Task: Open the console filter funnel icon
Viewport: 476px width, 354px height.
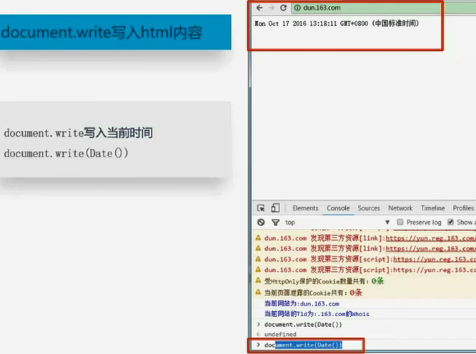Action: pyautogui.click(x=275, y=222)
